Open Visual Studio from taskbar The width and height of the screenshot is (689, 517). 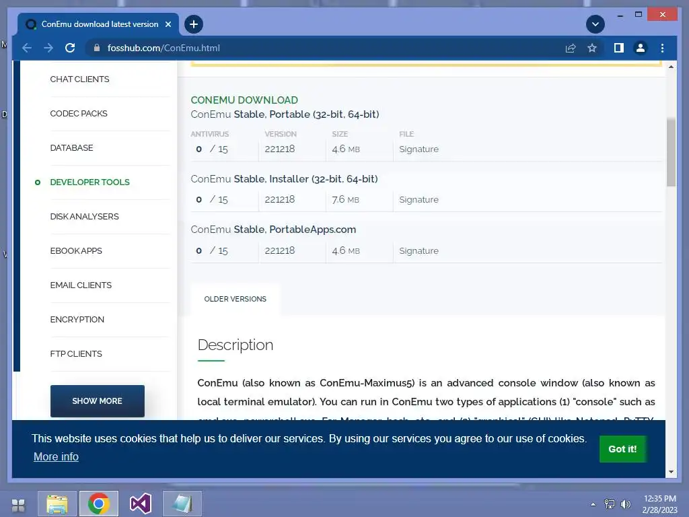[141, 504]
